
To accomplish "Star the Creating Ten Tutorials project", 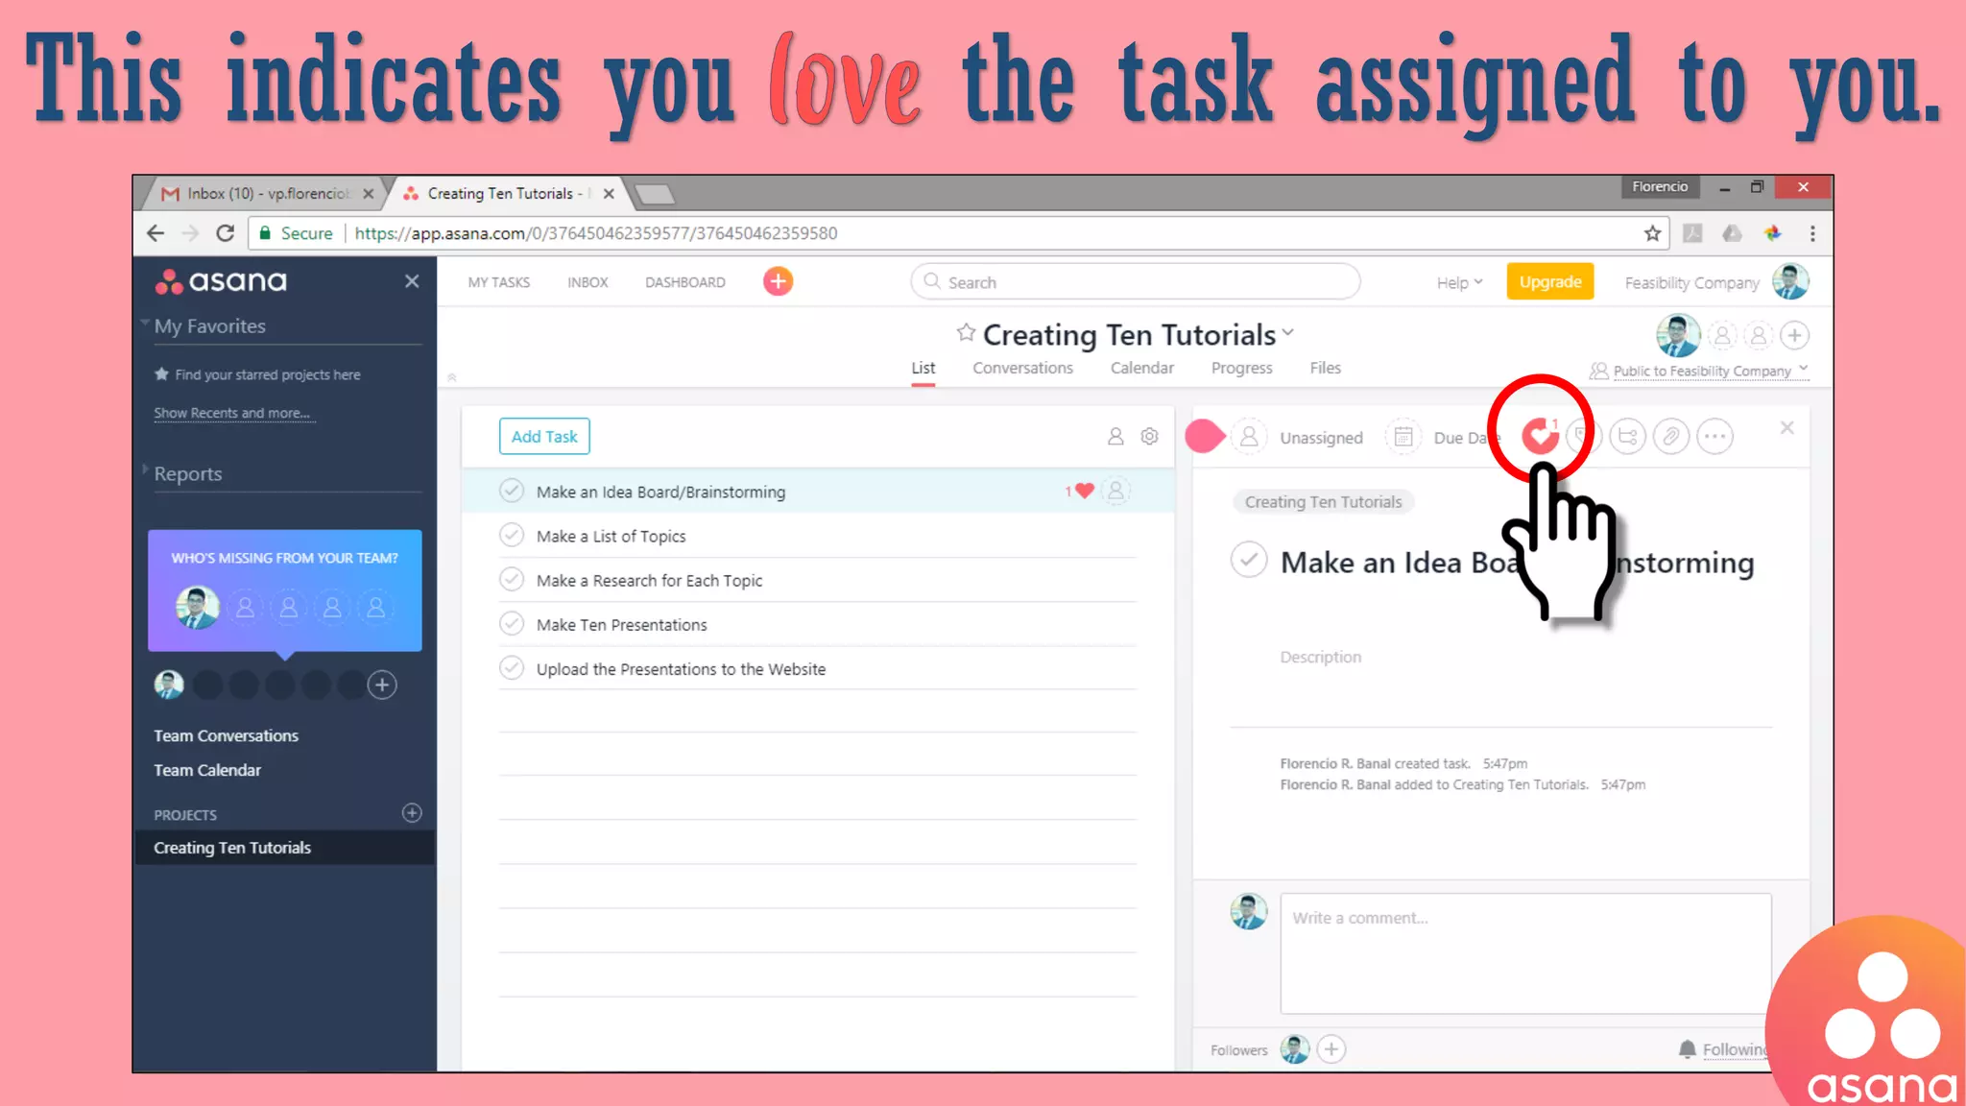I will pos(966,333).
